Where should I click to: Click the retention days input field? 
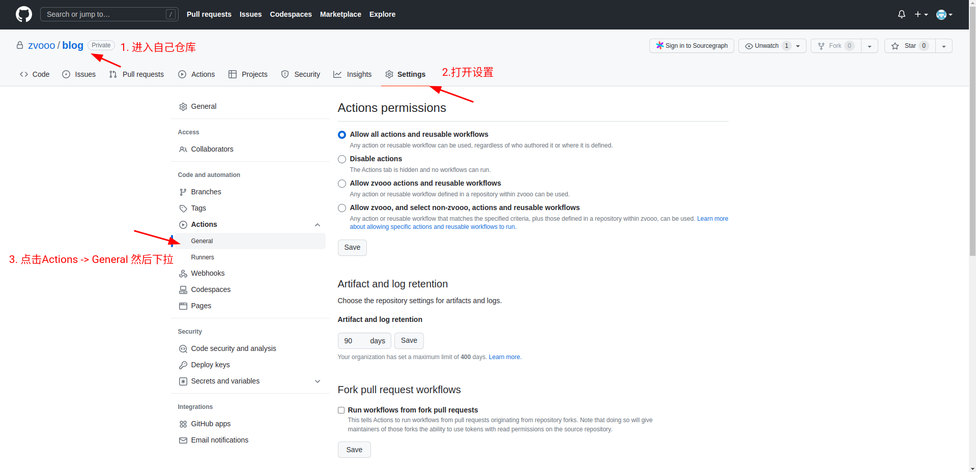pyautogui.click(x=364, y=341)
